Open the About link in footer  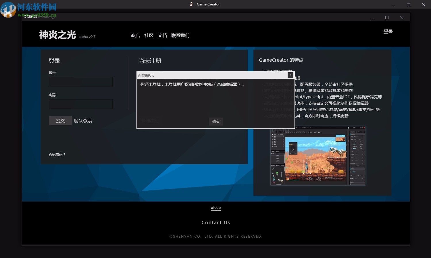pos(216,208)
